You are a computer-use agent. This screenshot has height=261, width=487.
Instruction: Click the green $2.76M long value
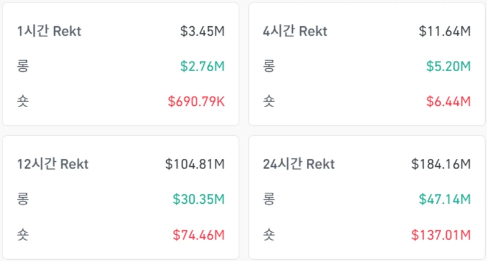(202, 66)
